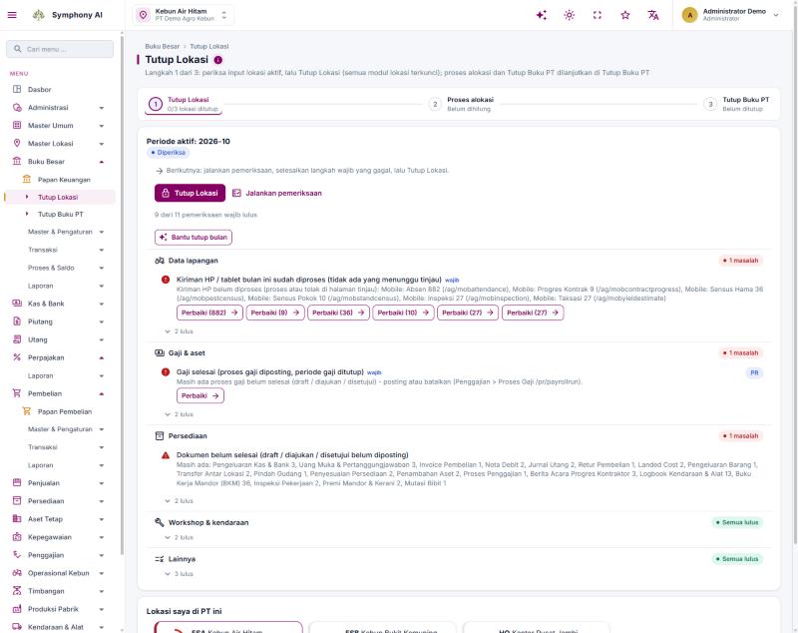
Task: Expand the 2 lulus list under Data lapangan
Action: point(180,331)
